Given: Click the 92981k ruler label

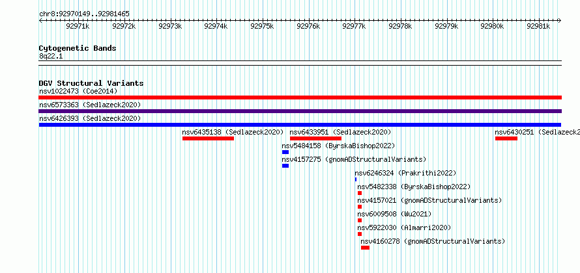Looking at the screenshot, I should 538,26.
